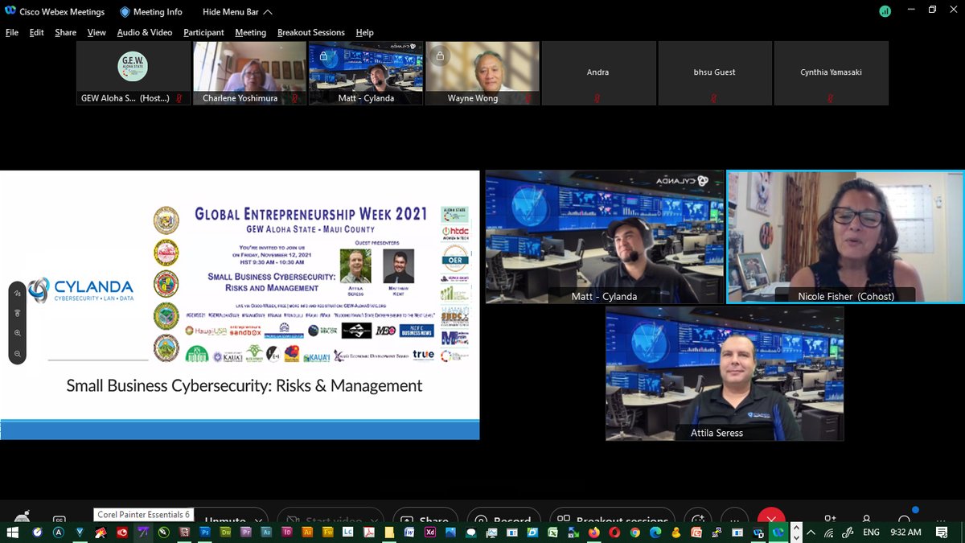Open InDesign taskbar icon

click(x=287, y=533)
